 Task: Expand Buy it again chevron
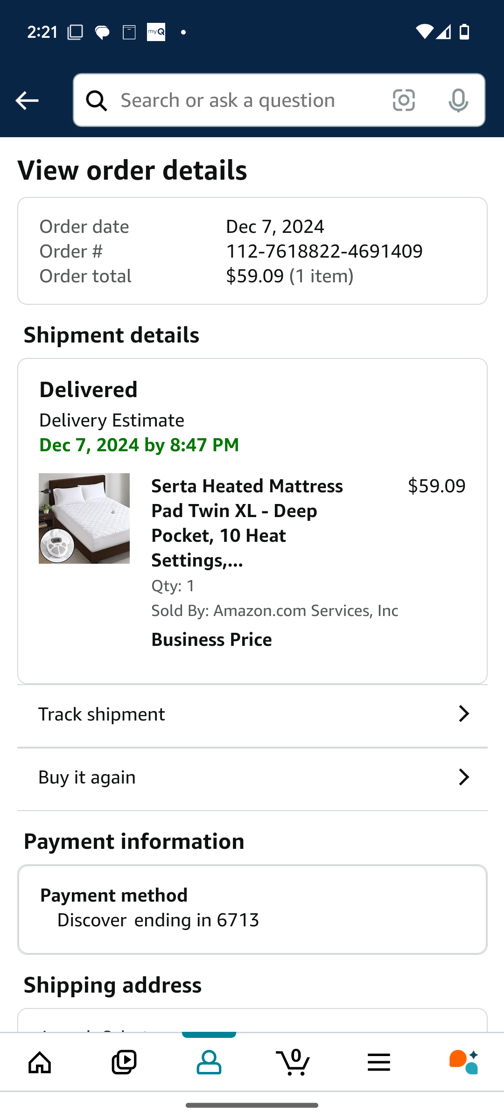click(x=463, y=777)
